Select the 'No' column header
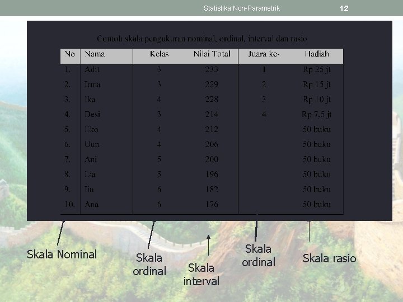The width and height of the screenshot is (403, 302). 69,54
